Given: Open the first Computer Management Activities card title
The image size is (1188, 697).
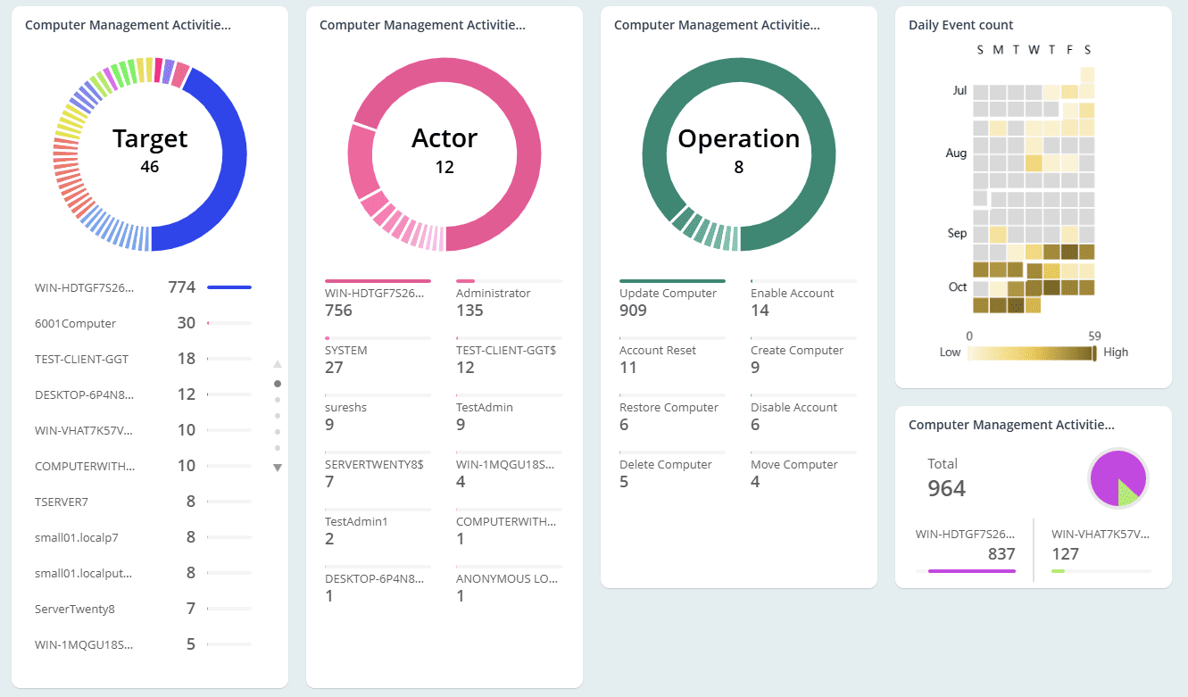Looking at the screenshot, I should tap(127, 24).
